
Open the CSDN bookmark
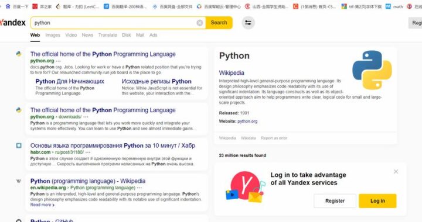pos(314,6)
